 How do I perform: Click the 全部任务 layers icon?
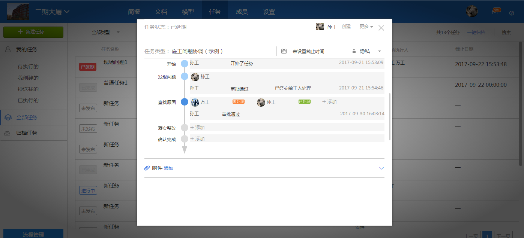pos(8,118)
